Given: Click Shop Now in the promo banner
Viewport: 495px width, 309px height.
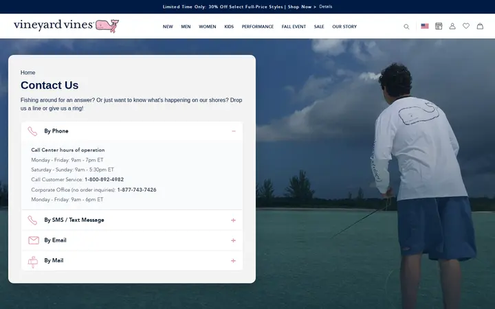Looking at the screenshot, I should click(x=302, y=7).
